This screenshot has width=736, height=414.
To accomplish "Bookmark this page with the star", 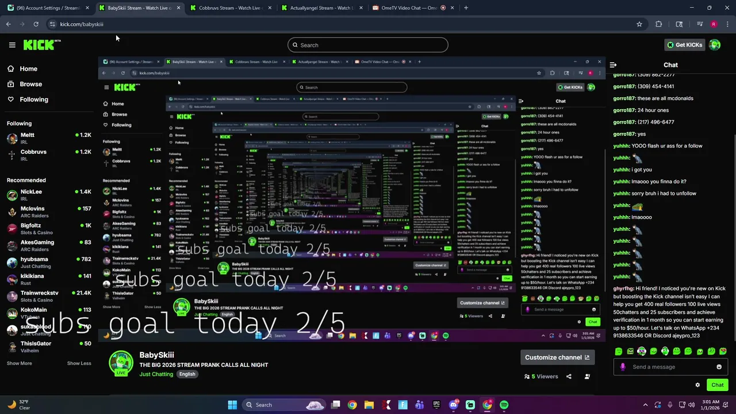I will tap(639, 24).
